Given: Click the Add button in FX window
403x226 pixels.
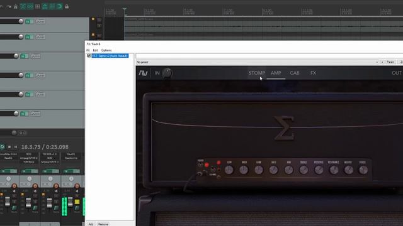Looking at the screenshot, I should click(91, 224).
